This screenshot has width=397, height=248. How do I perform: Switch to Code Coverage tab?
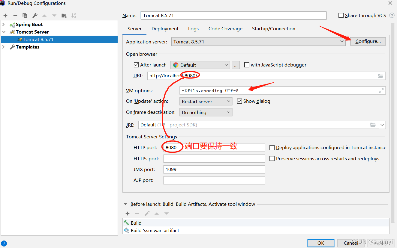click(x=225, y=29)
